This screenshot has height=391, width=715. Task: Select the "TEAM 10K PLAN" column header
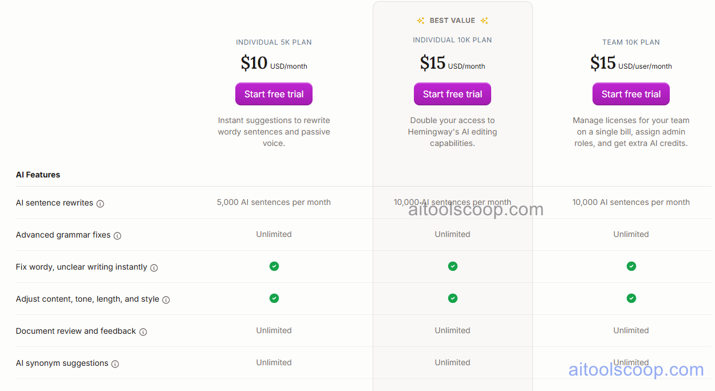coord(631,42)
